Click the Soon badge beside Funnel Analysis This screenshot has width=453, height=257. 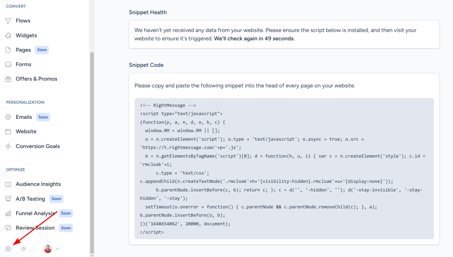[66, 213]
